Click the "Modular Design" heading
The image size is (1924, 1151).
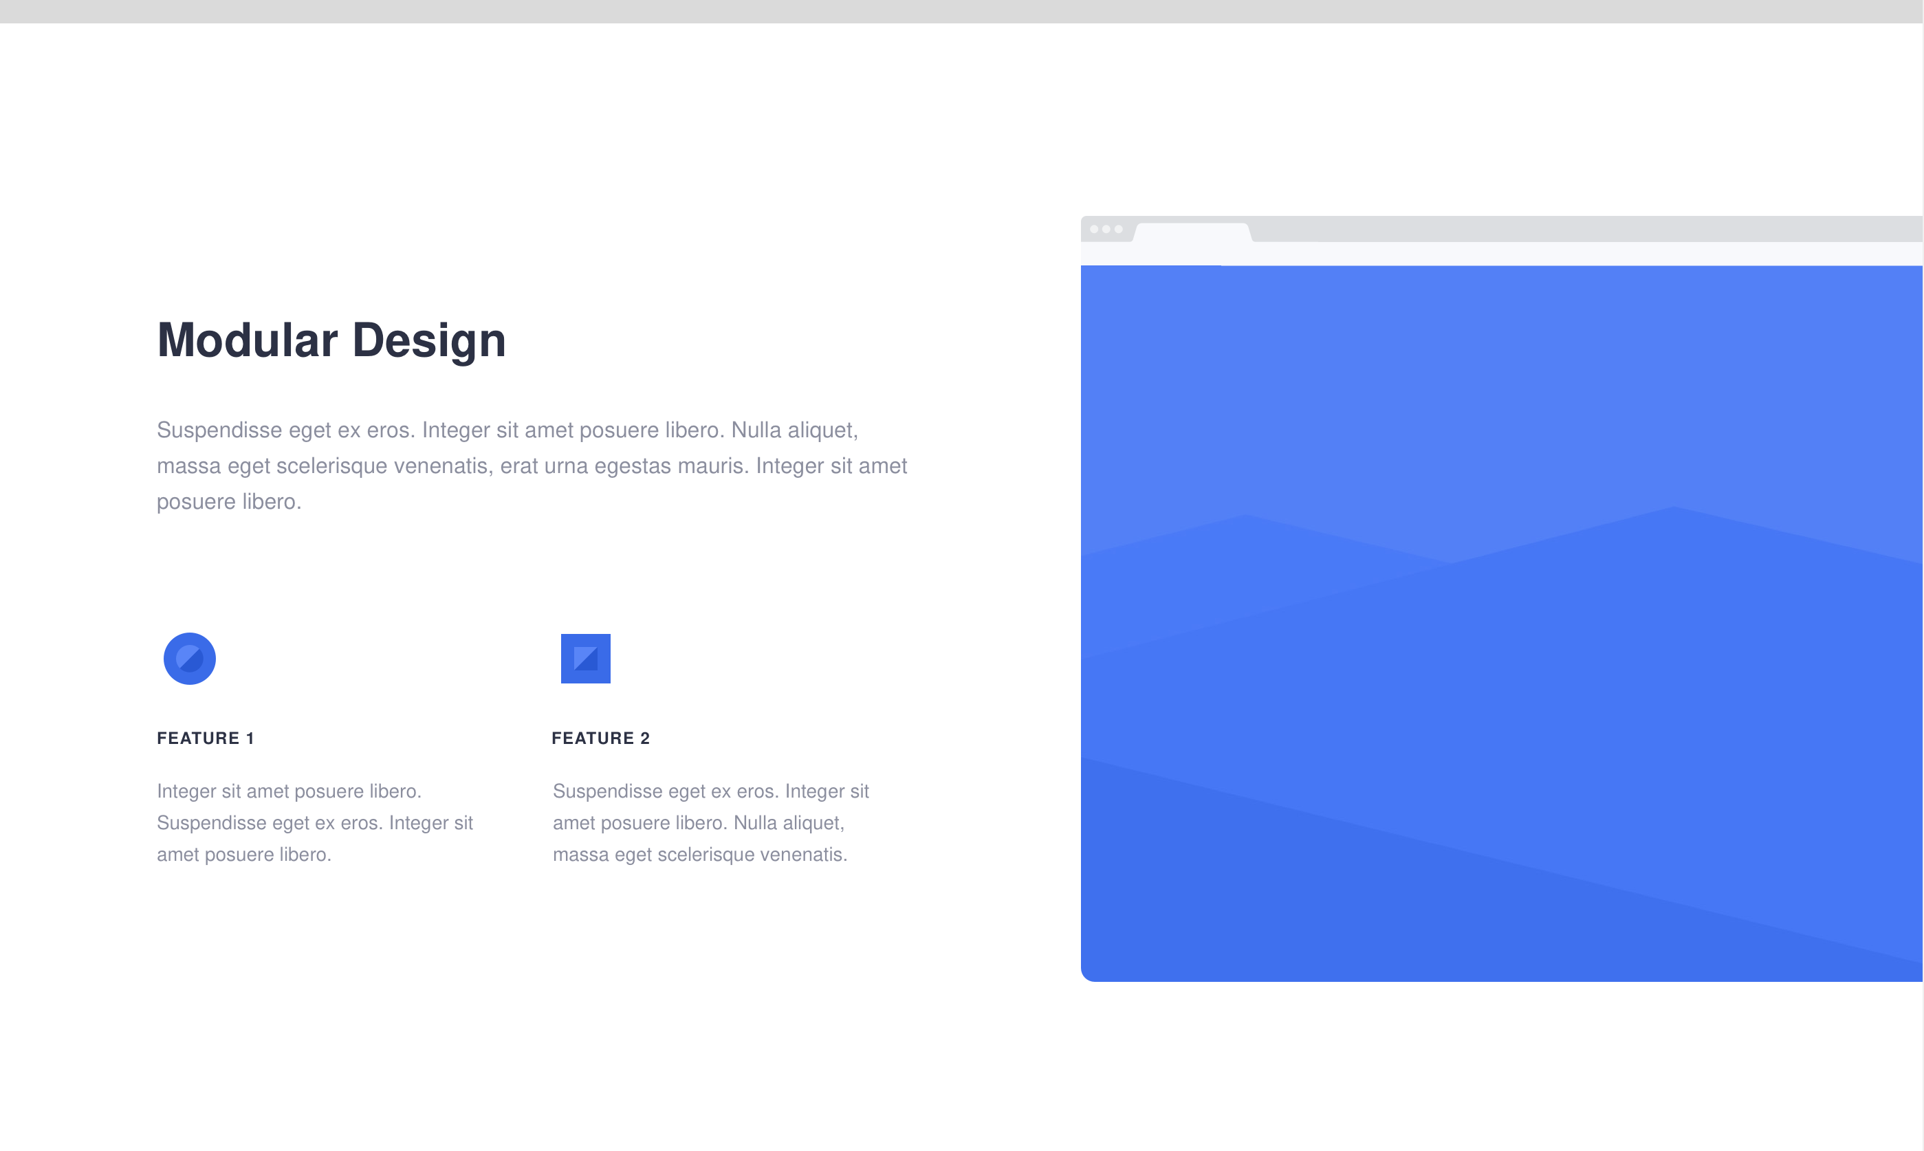(x=331, y=340)
